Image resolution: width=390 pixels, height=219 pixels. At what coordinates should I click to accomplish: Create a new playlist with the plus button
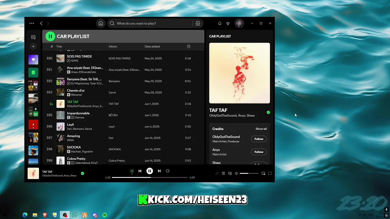pos(33,47)
